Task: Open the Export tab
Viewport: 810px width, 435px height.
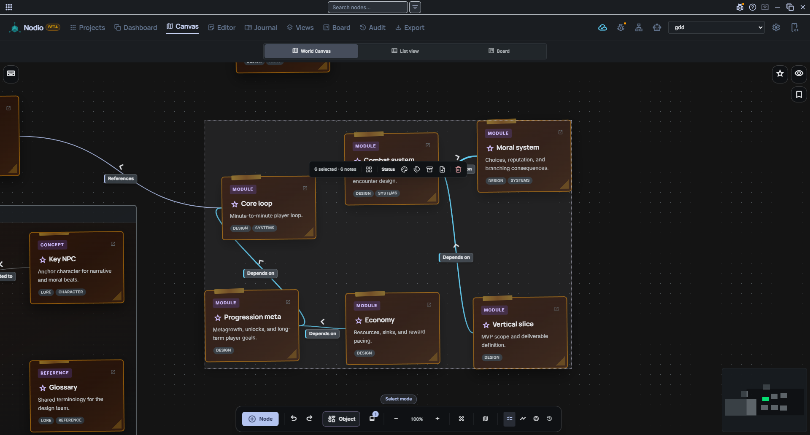Action: (x=410, y=27)
